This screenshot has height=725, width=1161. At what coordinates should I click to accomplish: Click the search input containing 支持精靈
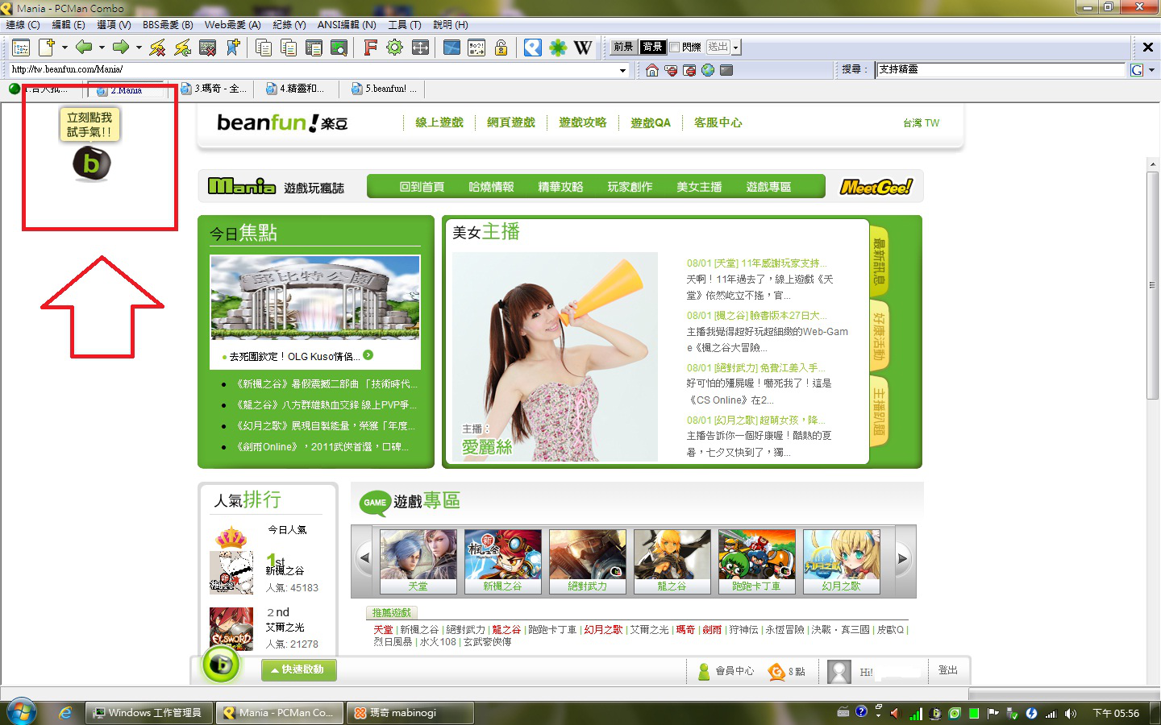tap(1000, 70)
